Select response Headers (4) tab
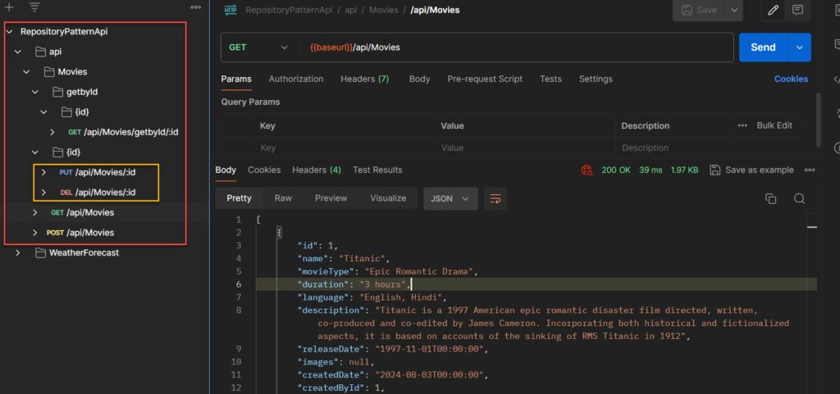This screenshot has height=394, width=840. point(317,170)
